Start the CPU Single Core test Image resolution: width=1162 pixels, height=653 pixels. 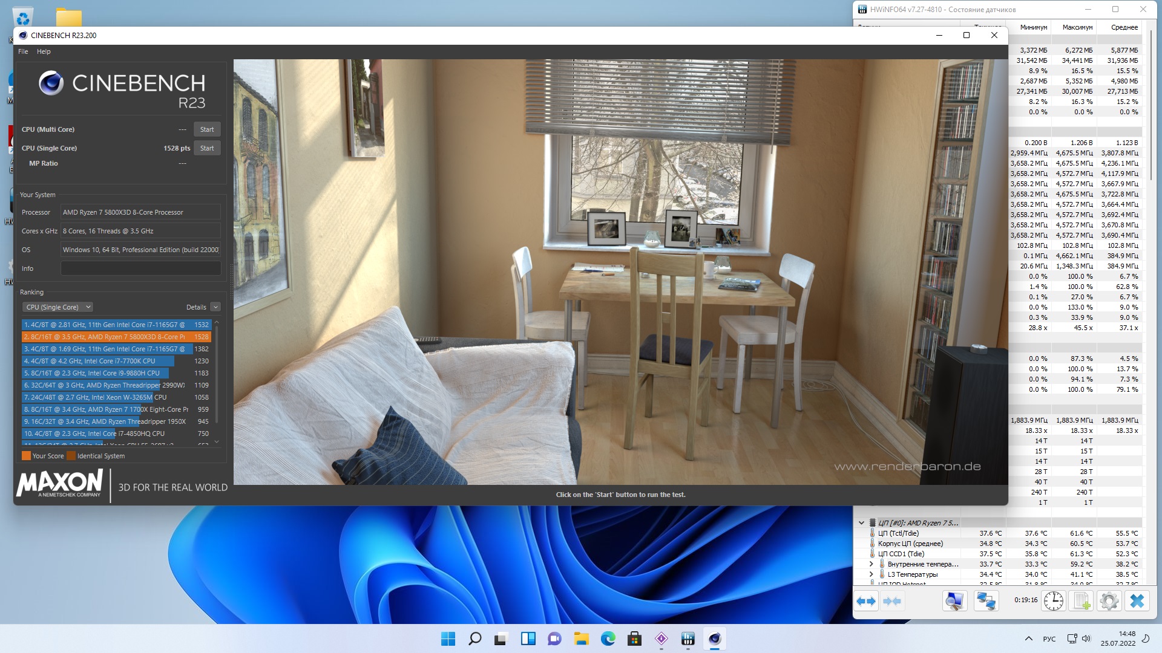coord(207,148)
